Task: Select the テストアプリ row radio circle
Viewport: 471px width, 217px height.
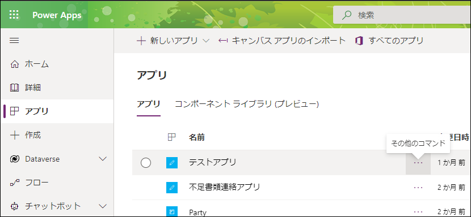Action: [x=146, y=163]
